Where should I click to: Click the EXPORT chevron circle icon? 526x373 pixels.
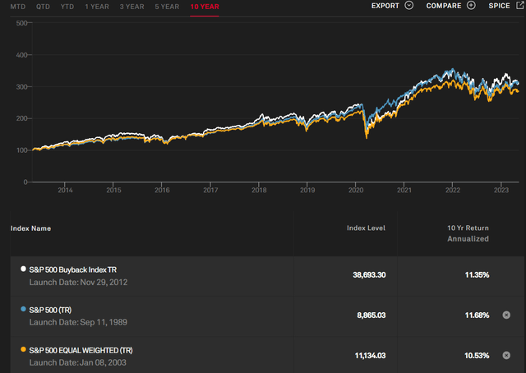[x=409, y=6]
